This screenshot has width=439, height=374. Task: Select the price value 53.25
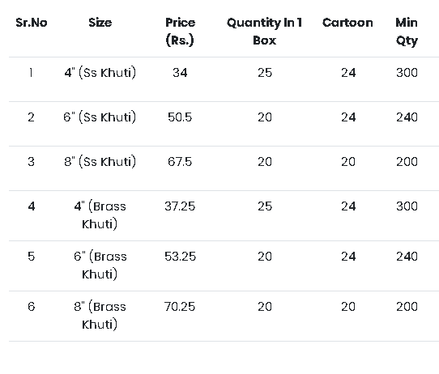pyautogui.click(x=180, y=257)
